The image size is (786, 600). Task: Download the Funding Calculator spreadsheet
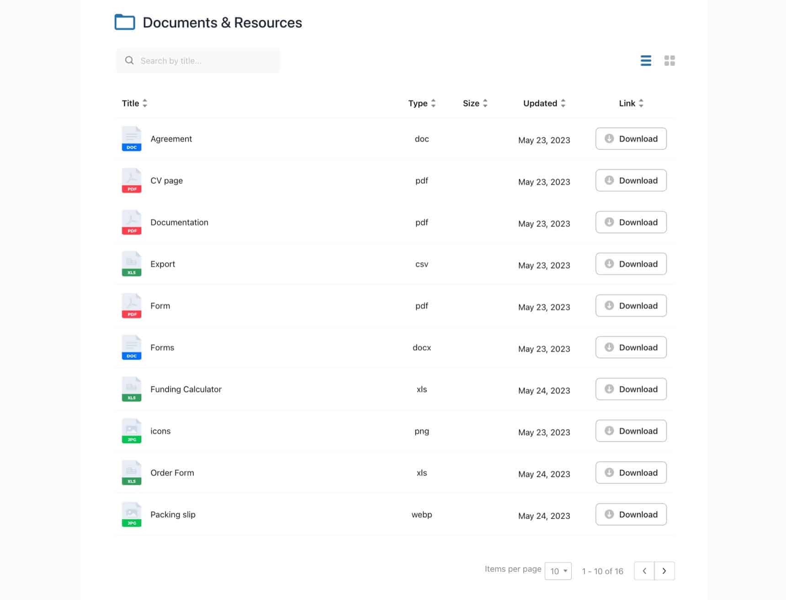(x=631, y=389)
